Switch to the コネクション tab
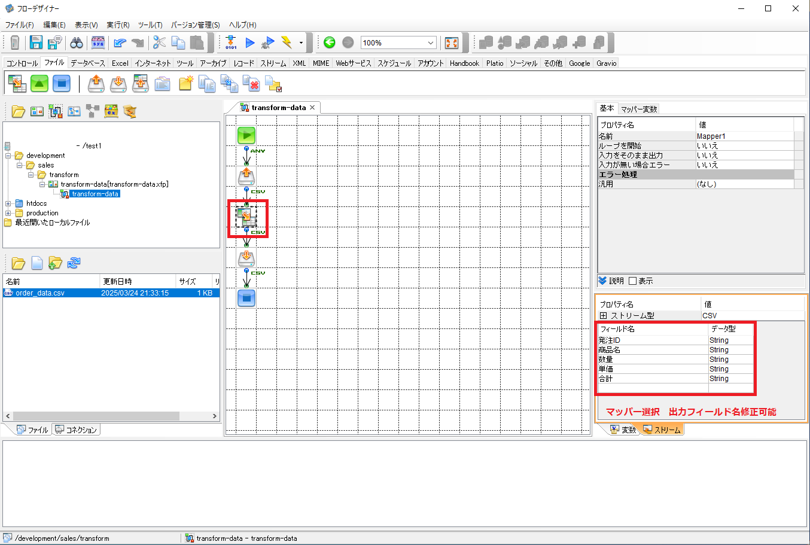Screen dimensions: 810x545 tap(76, 430)
